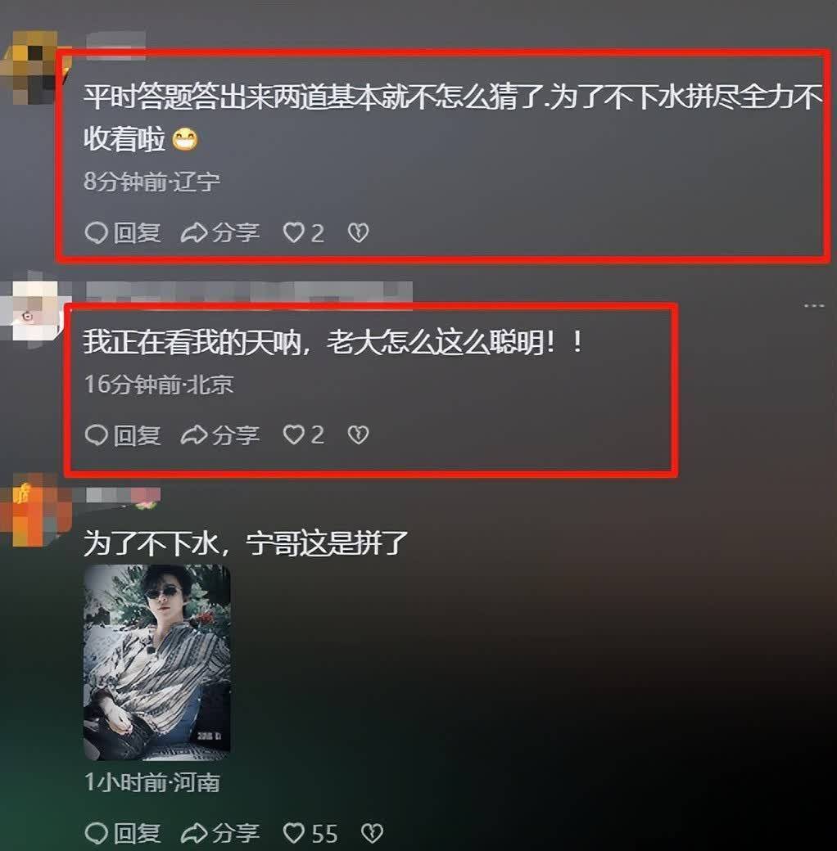Click reply bubble icon on Liaoning comment
The height and width of the screenshot is (851, 837).
96,233
